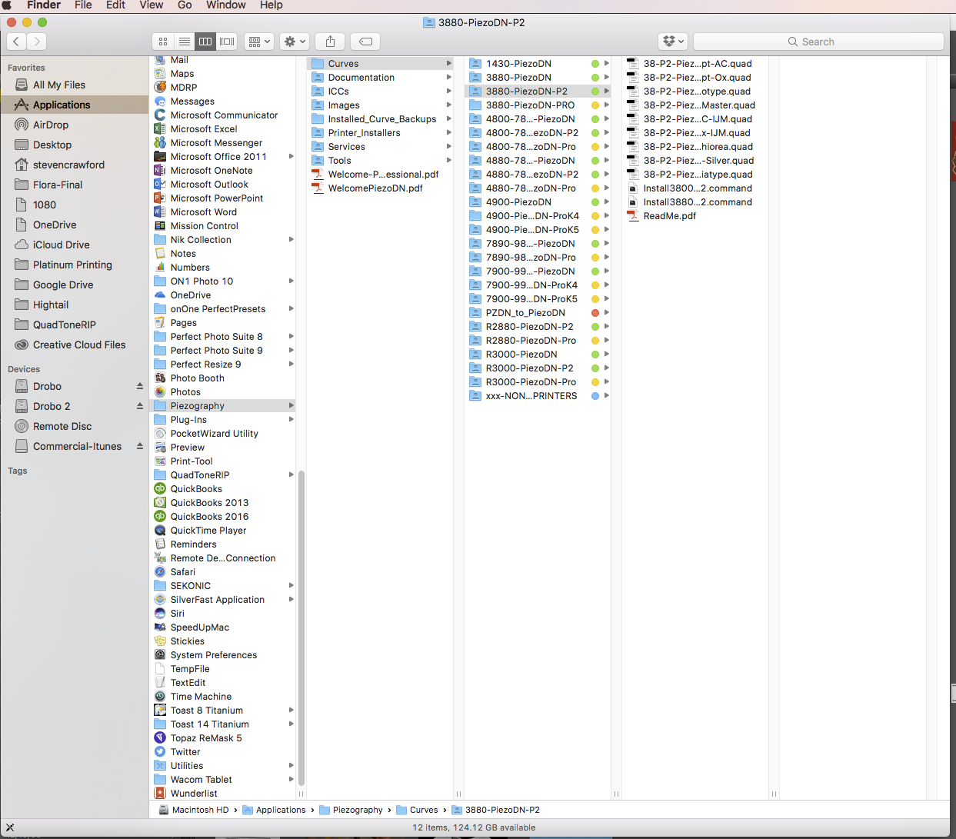Open the Help menu
The width and height of the screenshot is (956, 839).
pos(271,5)
